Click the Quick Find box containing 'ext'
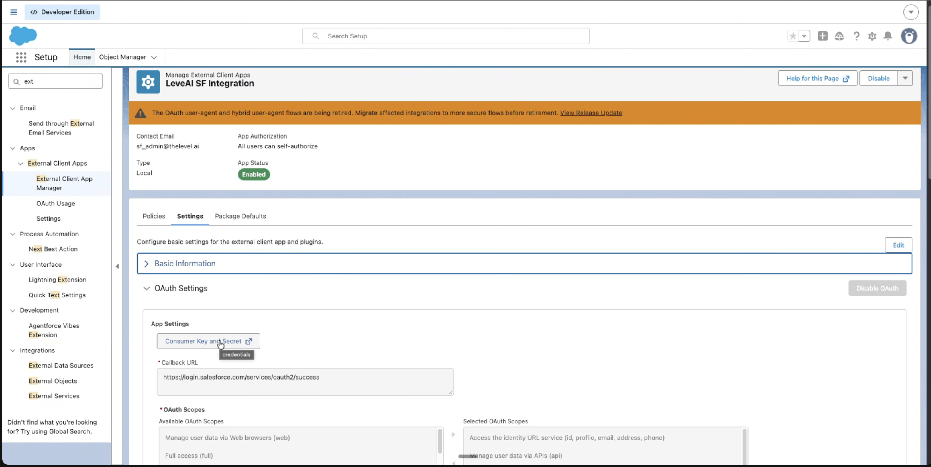 pos(56,81)
